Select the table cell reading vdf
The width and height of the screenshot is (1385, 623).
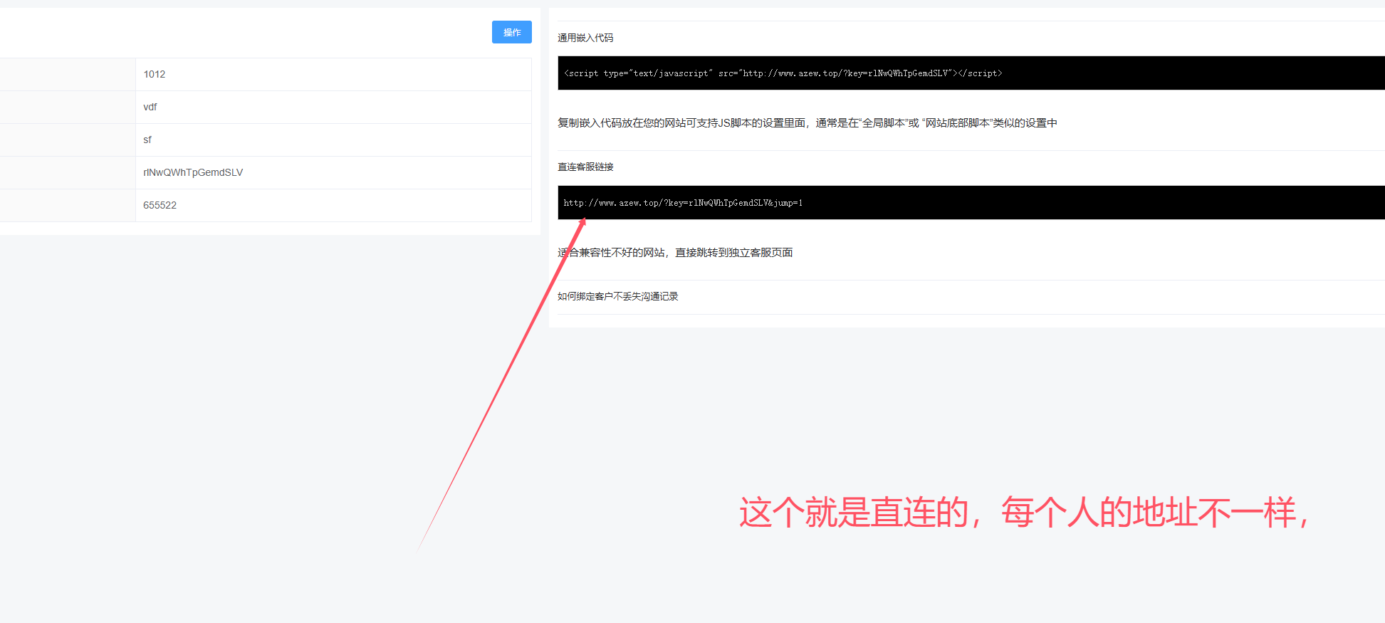[333, 107]
